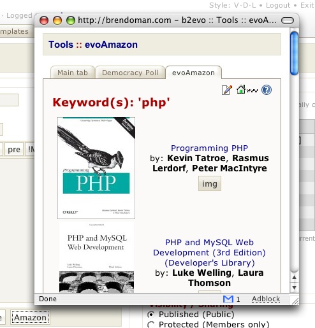The height and width of the screenshot is (328, 315).
Task: Open the blue help question mark icon
Action: coord(267,90)
